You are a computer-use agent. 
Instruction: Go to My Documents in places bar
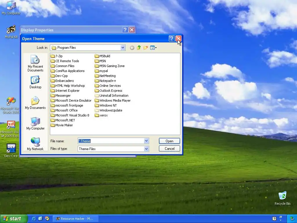(x=35, y=103)
